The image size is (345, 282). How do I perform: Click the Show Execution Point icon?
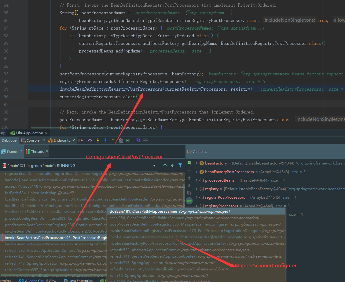pos(81,140)
